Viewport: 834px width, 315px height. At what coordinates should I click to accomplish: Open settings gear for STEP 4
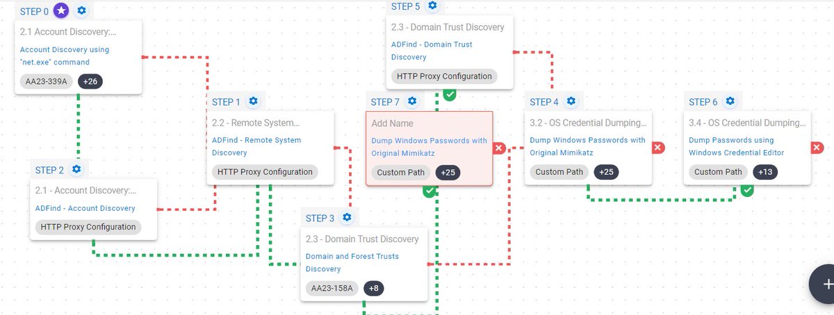point(571,101)
